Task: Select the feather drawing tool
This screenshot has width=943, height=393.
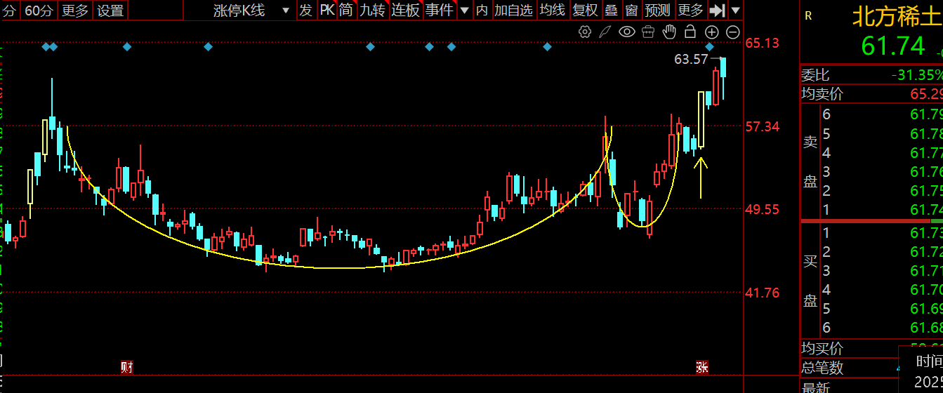Action: (605, 32)
